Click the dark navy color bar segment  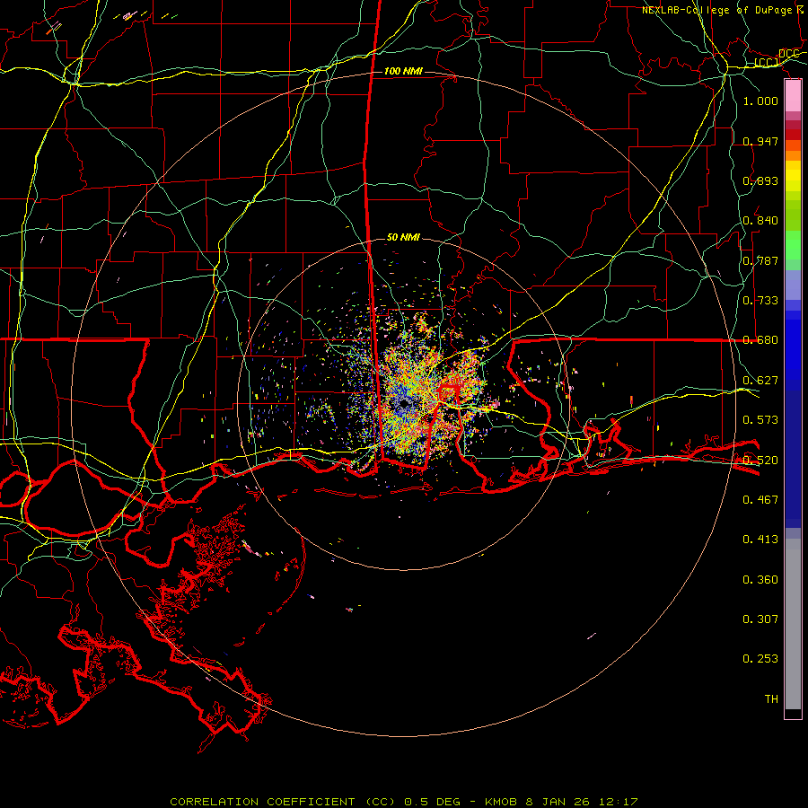point(793,453)
